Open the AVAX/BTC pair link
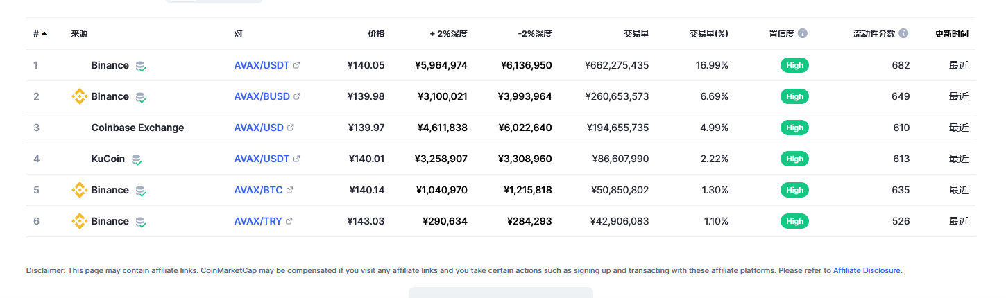Screen dimensions: 1006x298 [x=258, y=190]
